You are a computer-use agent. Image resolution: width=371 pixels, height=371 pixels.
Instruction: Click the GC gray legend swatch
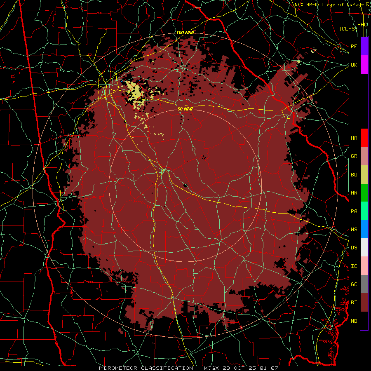[364, 284]
